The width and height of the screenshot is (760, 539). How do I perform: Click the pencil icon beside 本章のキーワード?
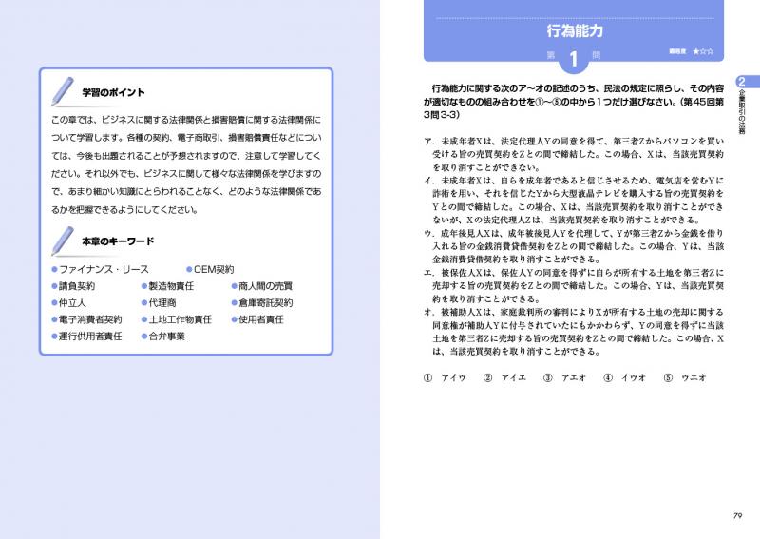tap(63, 241)
